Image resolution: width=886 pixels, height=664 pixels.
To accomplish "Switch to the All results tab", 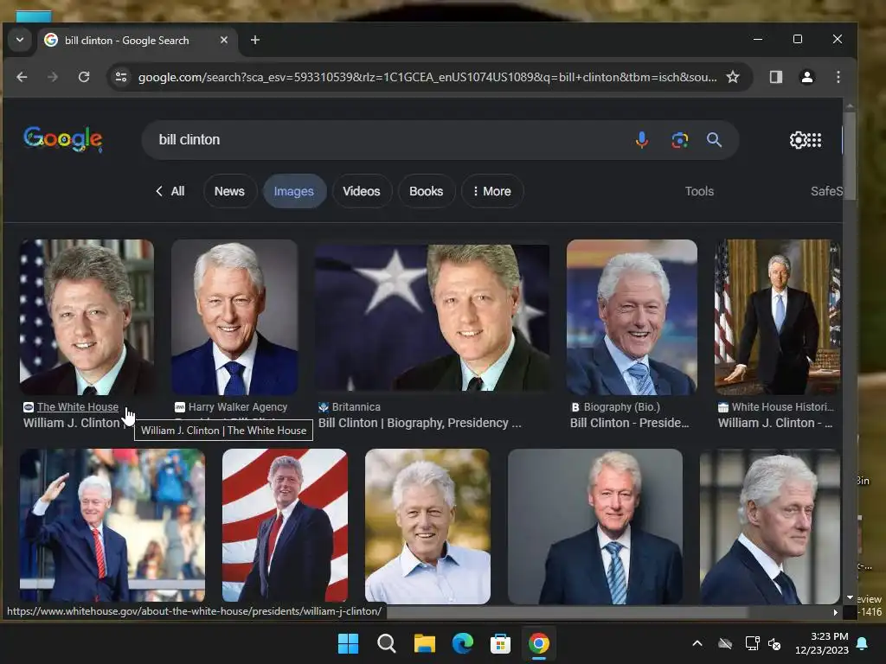I will (170, 191).
